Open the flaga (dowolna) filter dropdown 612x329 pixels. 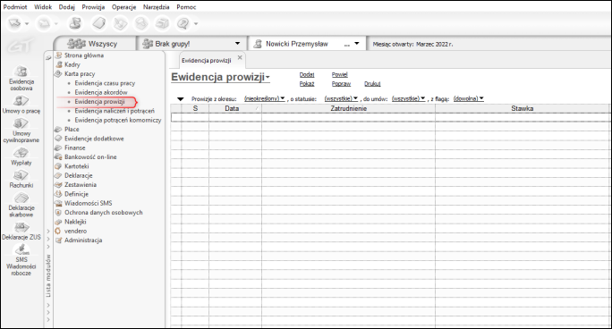click(469, 98)
